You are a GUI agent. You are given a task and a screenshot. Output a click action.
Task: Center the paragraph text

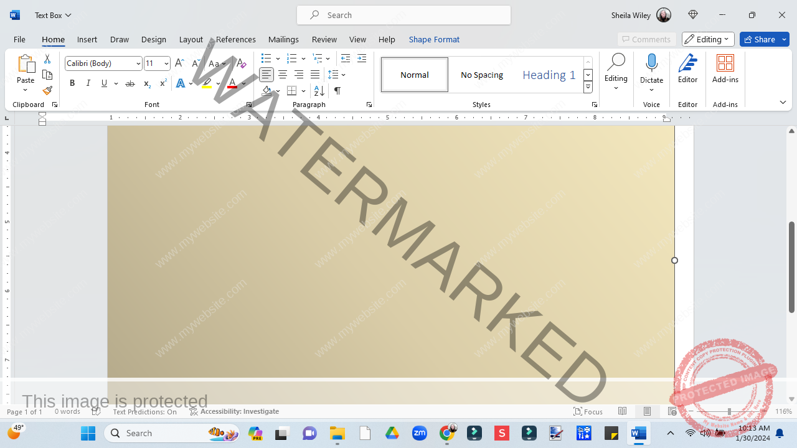(283, 75)
